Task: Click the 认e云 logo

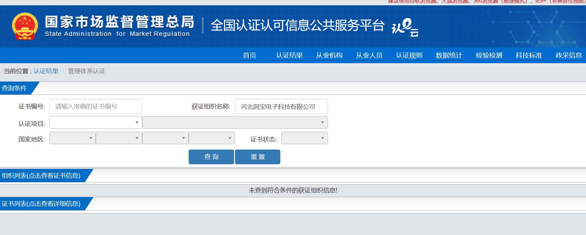Action: click(x=405, y=28)
